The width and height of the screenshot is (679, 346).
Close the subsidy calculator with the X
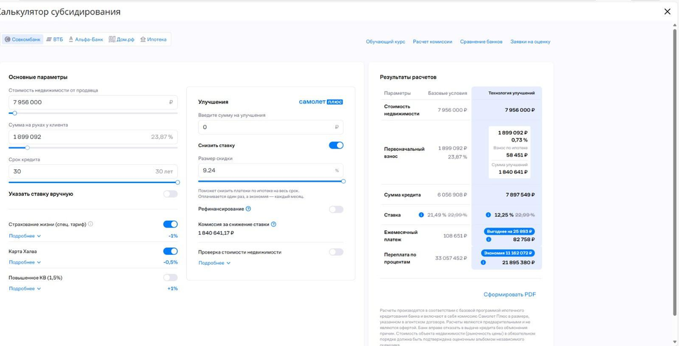[667, 11]
